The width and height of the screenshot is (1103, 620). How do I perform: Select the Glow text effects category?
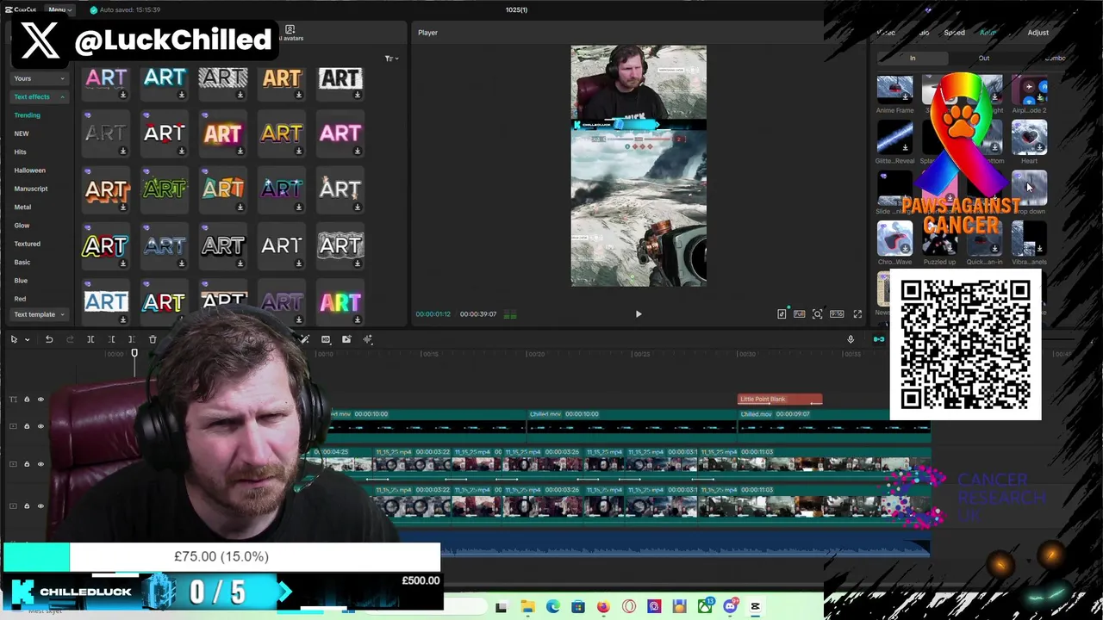pos(22,226)
